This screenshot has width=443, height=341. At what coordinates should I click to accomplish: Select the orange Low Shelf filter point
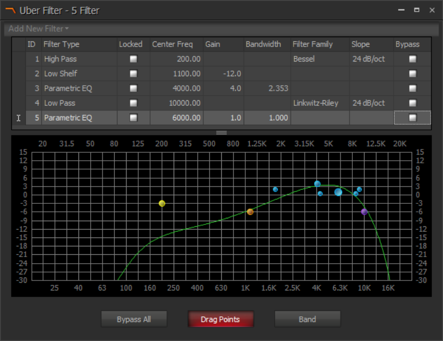click(x=250, y=212)
